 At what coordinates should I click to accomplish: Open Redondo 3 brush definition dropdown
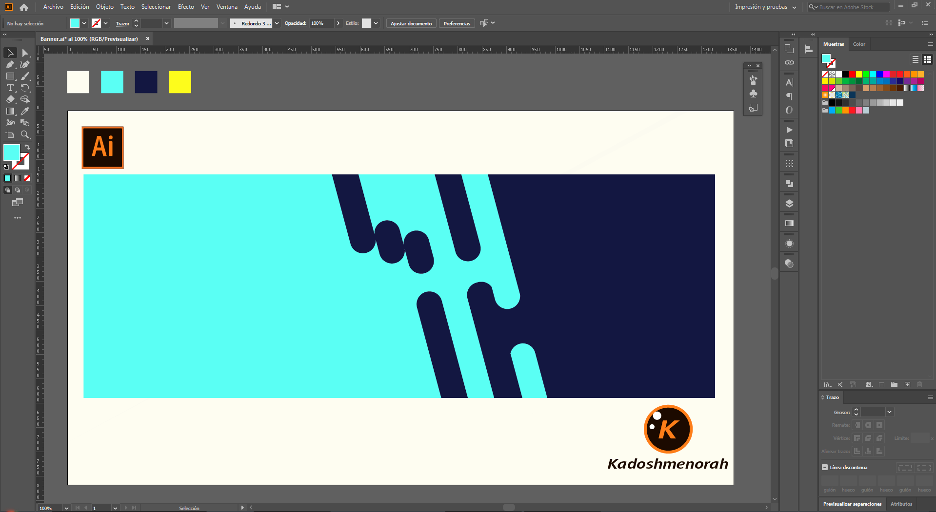tap(277, 23)
